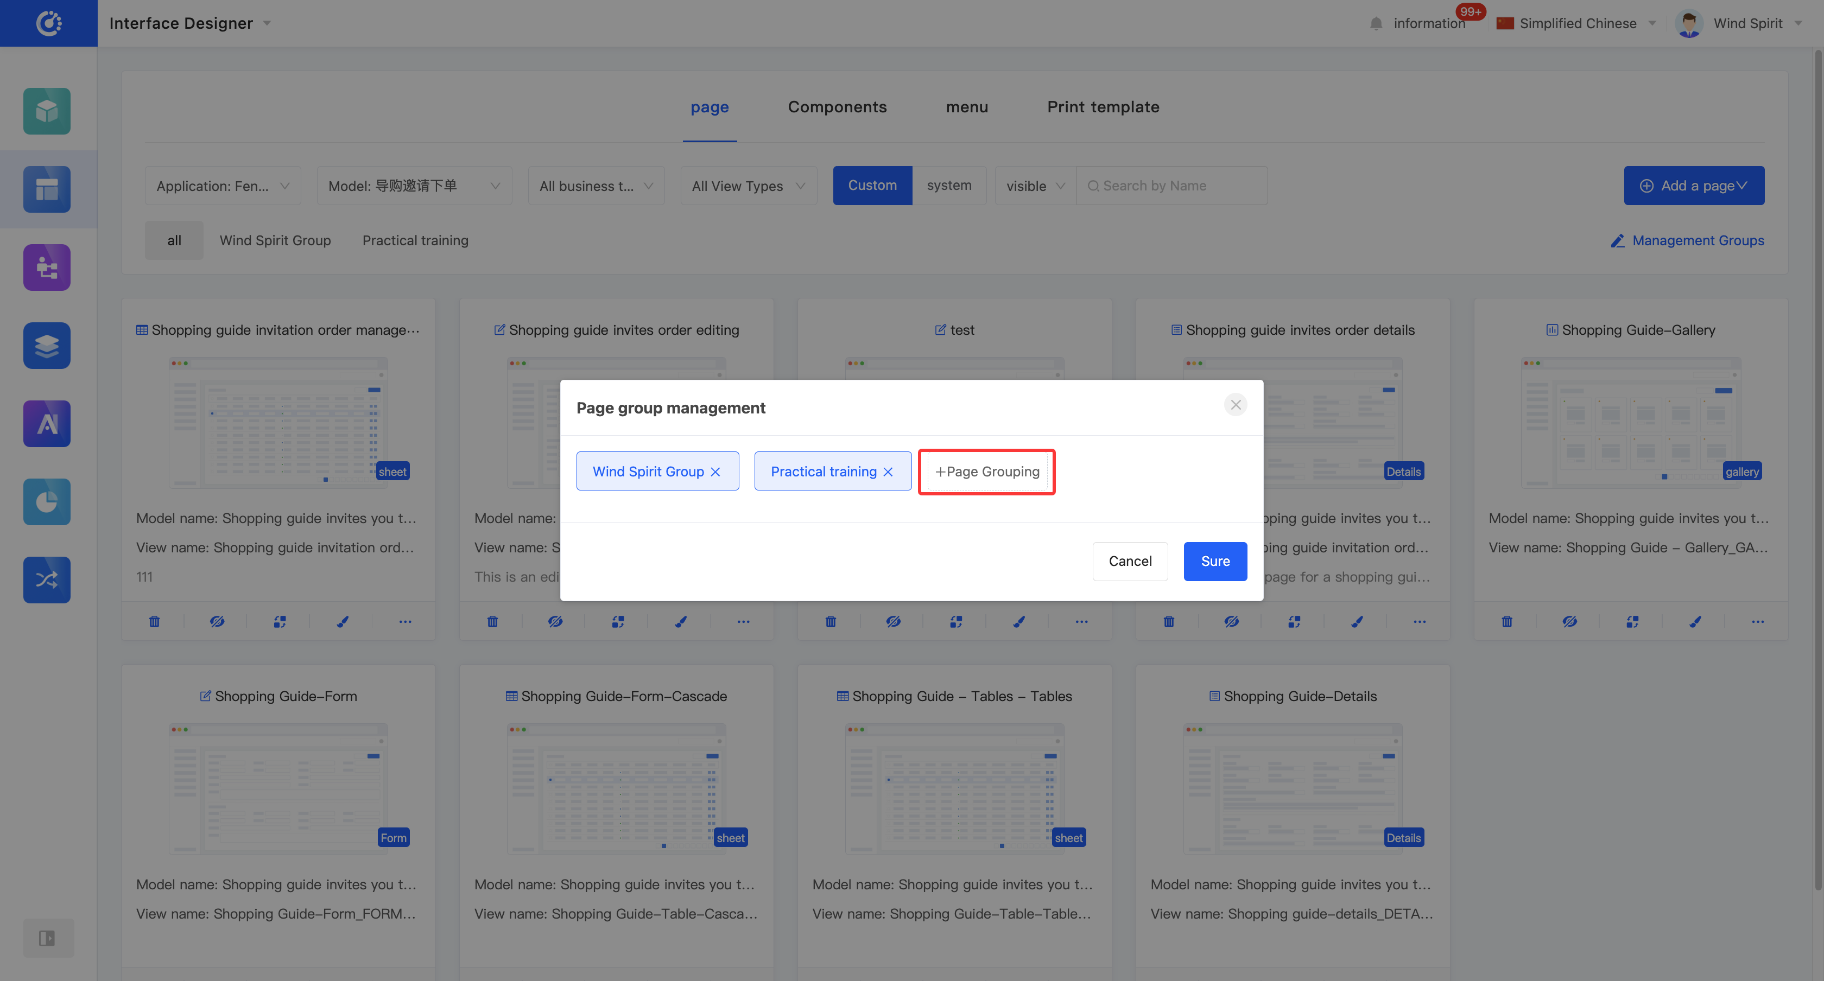Expand the Application filter dropdown

[223, 186]
